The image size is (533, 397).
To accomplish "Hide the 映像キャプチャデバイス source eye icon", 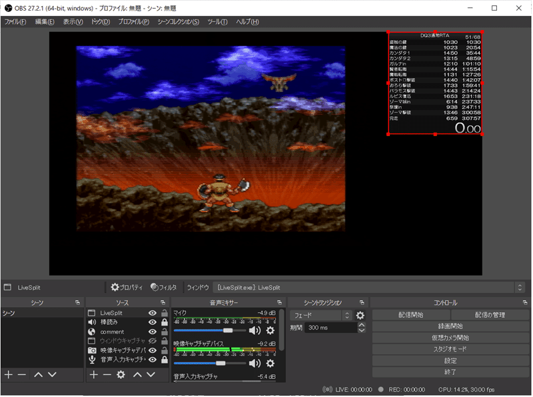I will pyautogui.click(x=153, y=351).
